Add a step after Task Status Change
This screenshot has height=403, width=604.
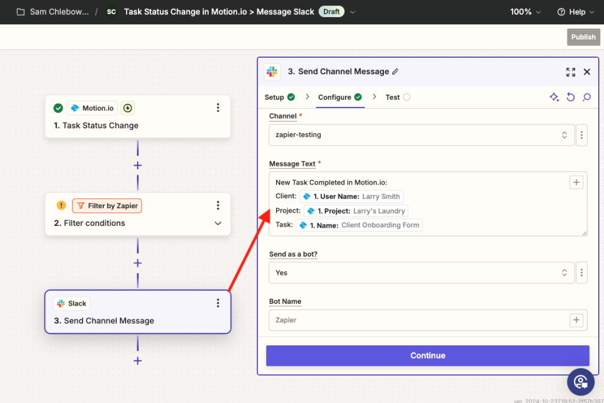137,165
